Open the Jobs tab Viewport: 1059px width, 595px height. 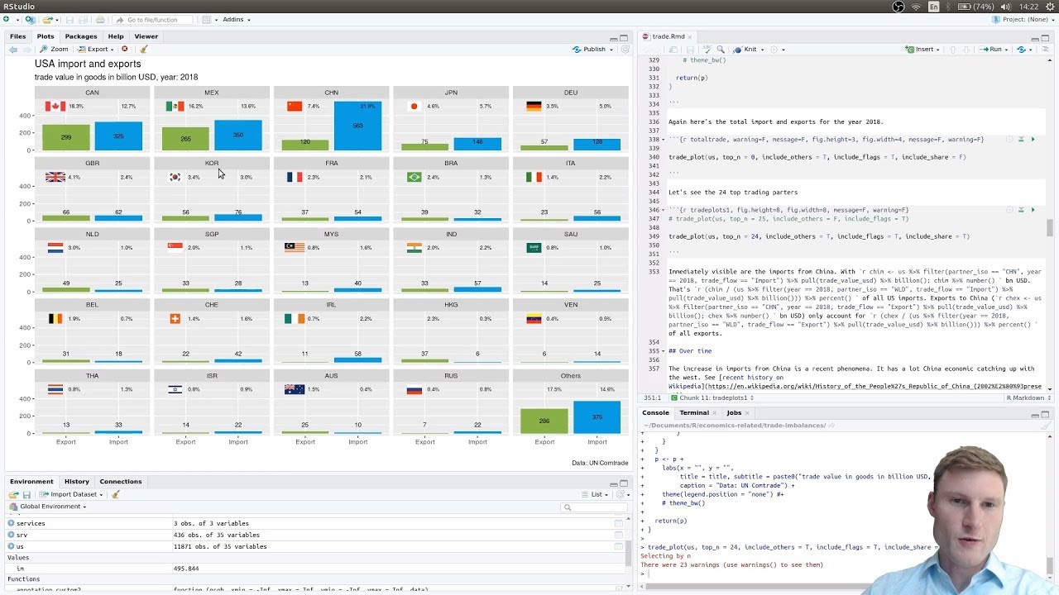point(734,412)
